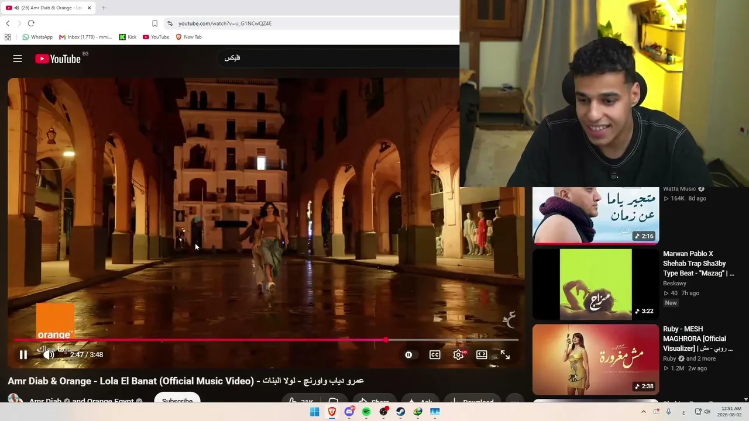Screen dimensions: 749x421
Task: Click the browser forward arrow
Action: (19, 23)
